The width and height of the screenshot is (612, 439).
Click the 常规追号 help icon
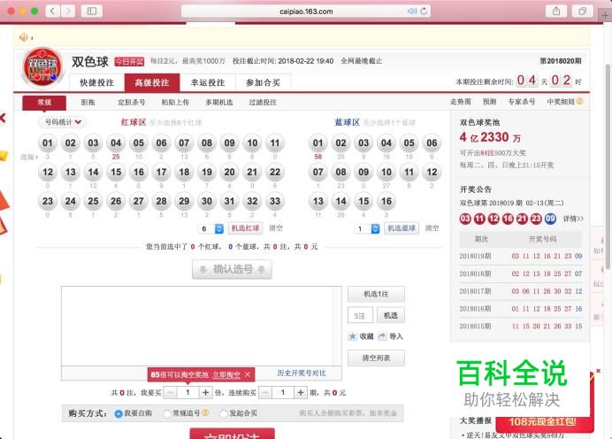click(x=205, y=412)
